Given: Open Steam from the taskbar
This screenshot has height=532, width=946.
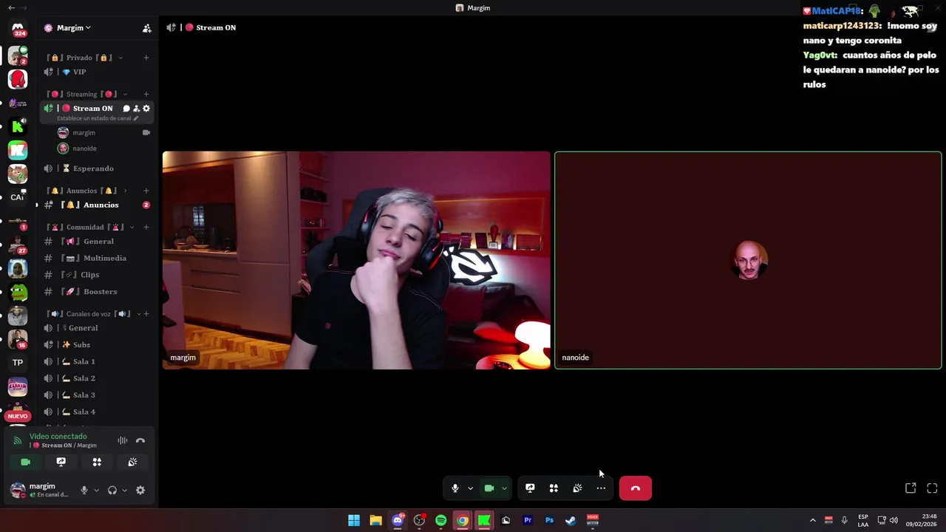Looking at the screenshot, I should tap(571, 521).
